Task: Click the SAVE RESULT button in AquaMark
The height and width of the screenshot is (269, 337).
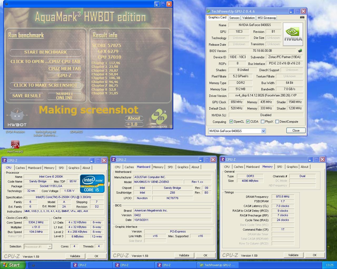Action: tap(27, 96)
